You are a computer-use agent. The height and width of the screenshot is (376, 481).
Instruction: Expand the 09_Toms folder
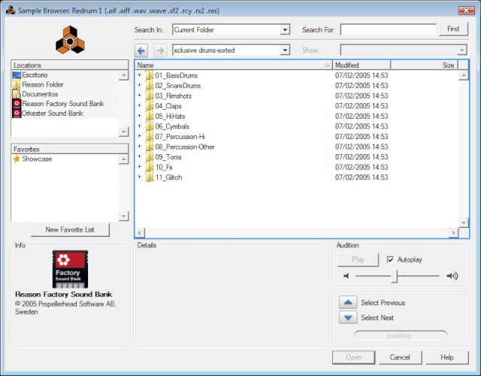click(139, 156)
